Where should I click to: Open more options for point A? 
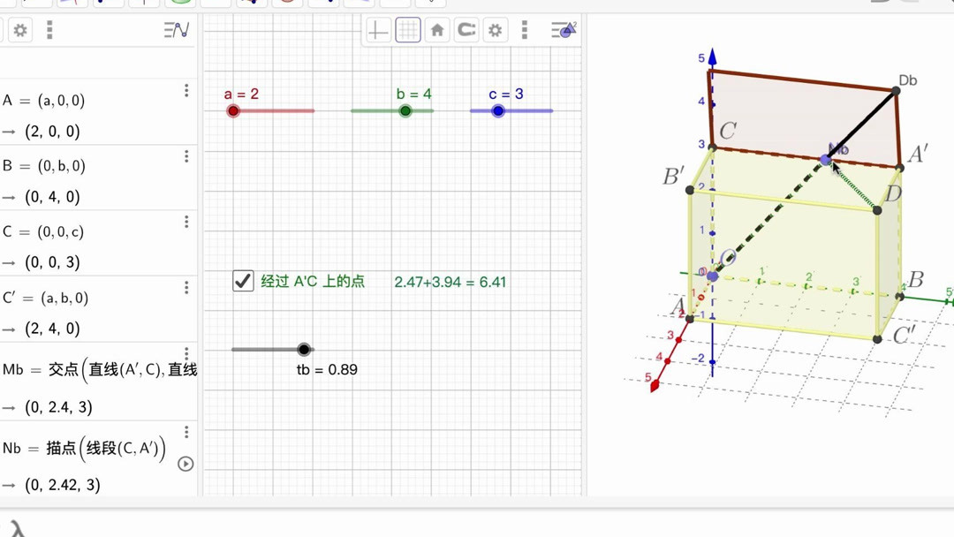click(186, 91)
